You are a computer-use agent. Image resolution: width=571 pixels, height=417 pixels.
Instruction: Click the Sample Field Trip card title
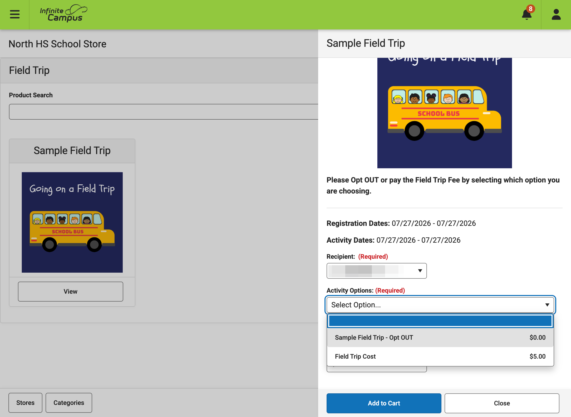tap(72, 151)
